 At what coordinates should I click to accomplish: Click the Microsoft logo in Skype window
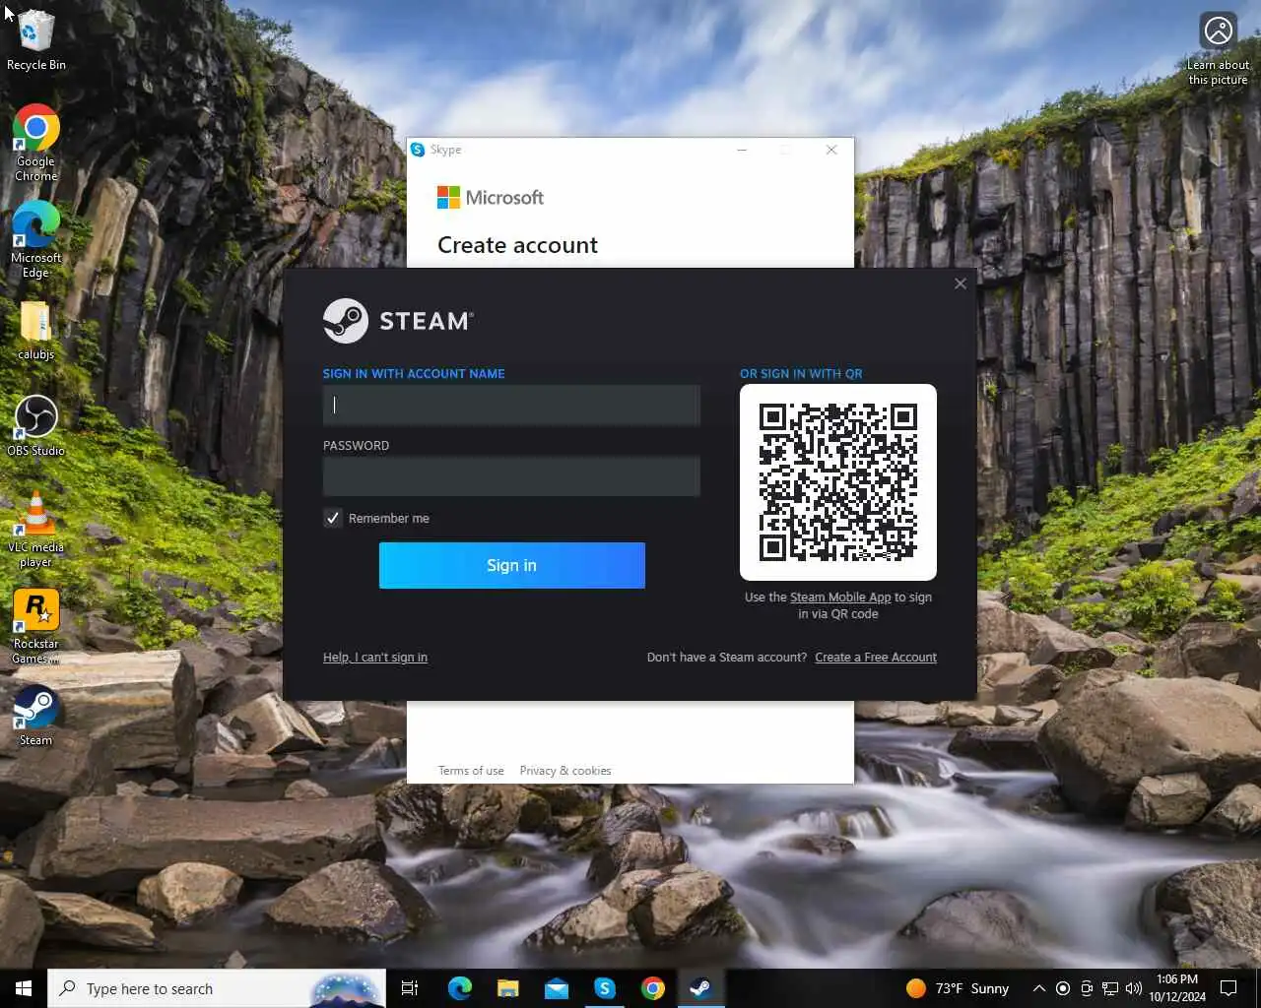pyautogui.click(x=491, y=197)
